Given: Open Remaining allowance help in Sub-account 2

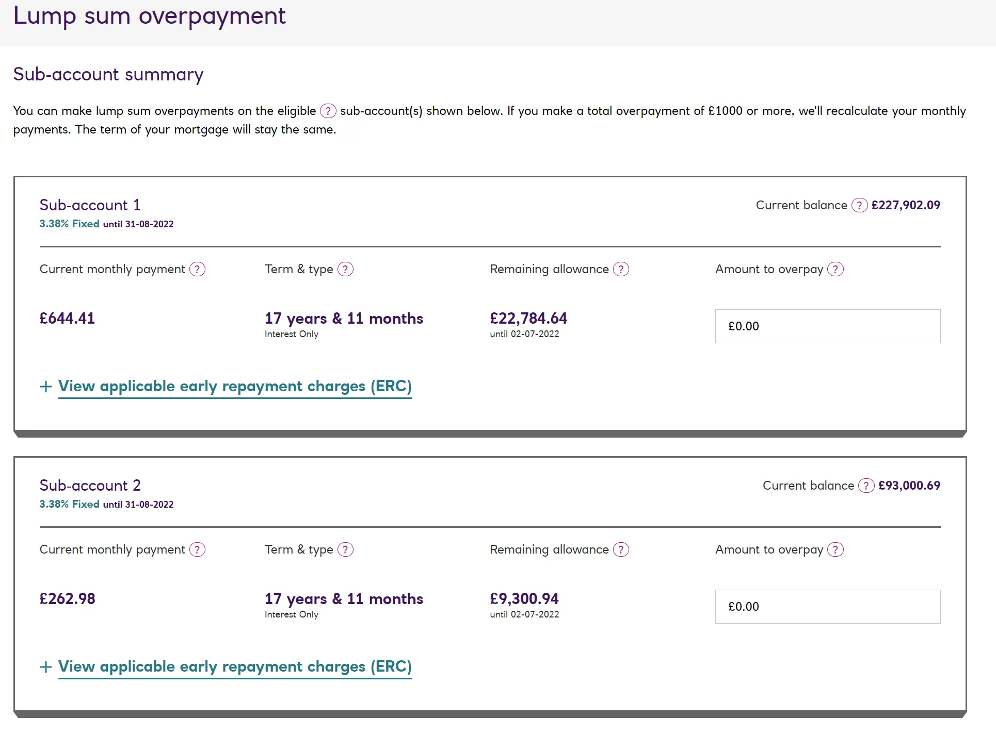Looking at the screenshot, I should [x=621, y=549].
